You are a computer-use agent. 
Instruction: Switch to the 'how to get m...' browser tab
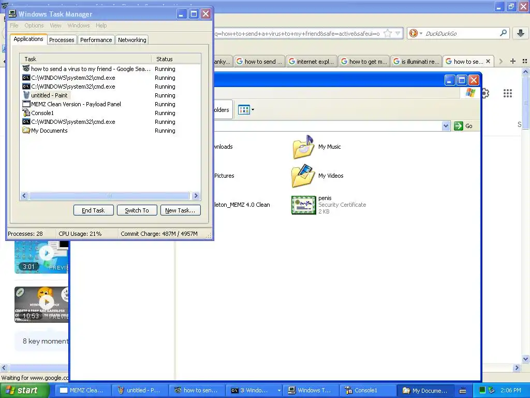[364, 61]
